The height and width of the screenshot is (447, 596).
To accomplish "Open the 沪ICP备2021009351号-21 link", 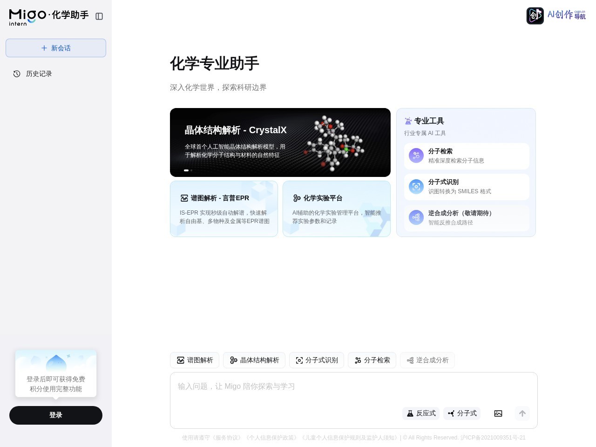I will (x=493, y=438).
